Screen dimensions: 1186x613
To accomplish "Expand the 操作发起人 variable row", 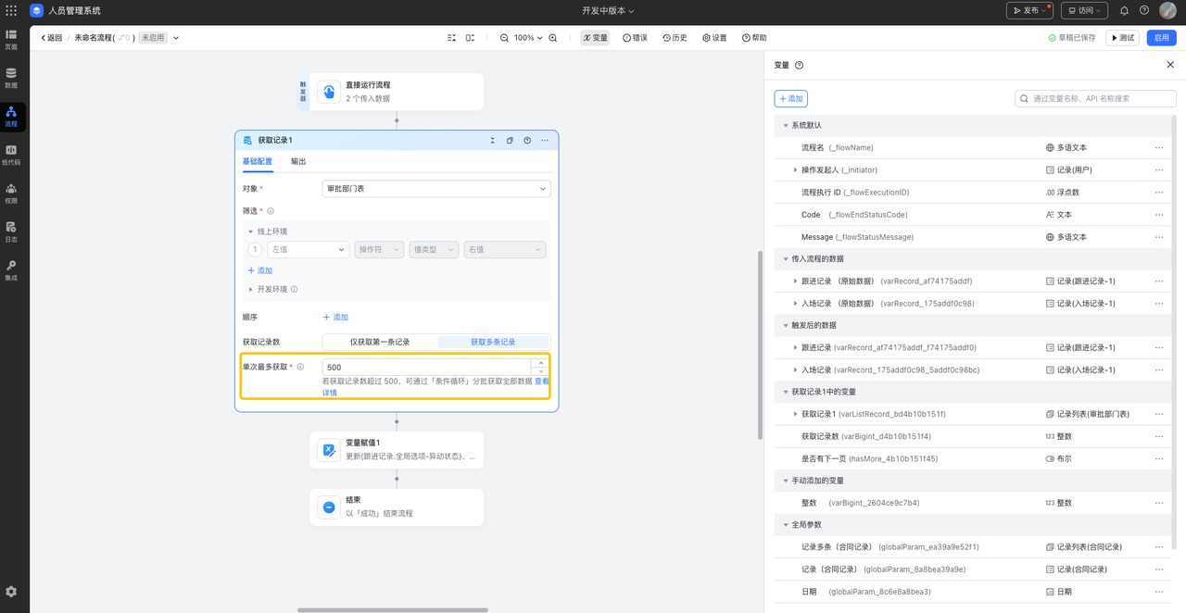I will (795, 170).
